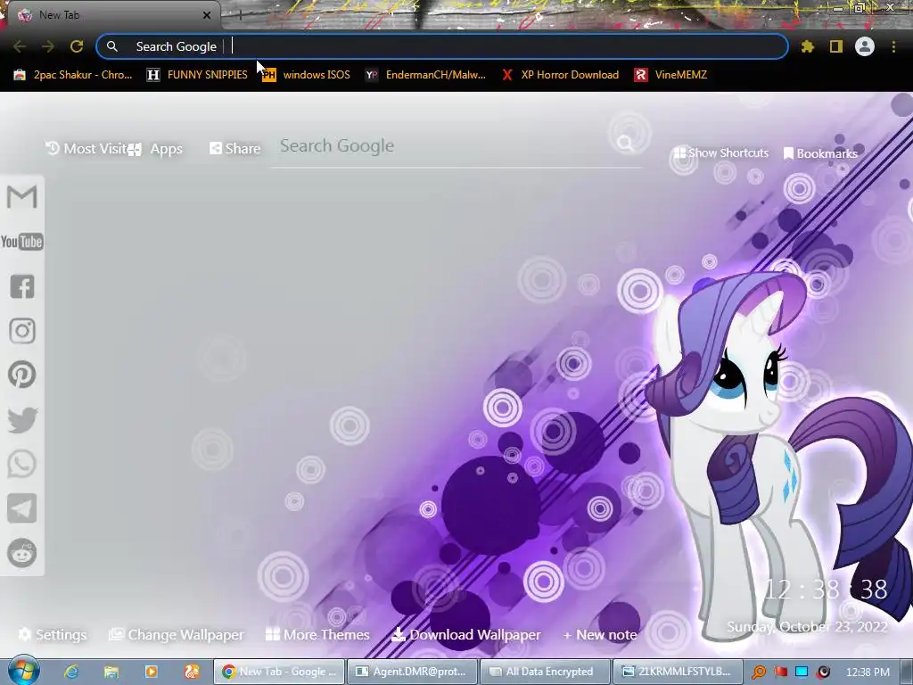Viewport: 913px width, 685px height.
Task: Click the red-black round tray icon
Action: [823, 673]
